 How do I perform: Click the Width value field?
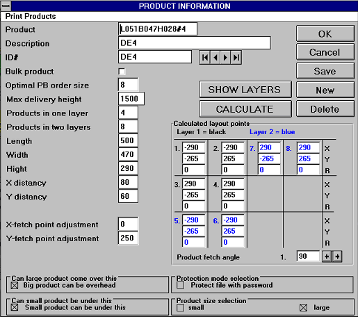pyautogui.click(x=128, y=154)
